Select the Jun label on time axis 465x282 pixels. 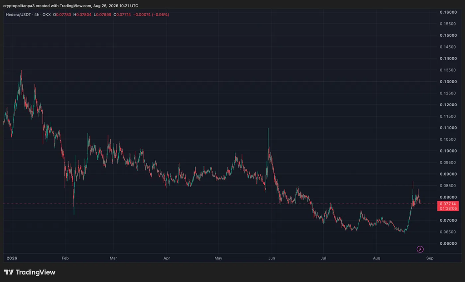(x=272, y=258)
